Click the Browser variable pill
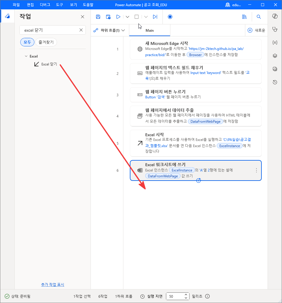This screenshot has width=282, height=303. click(195, 55)
